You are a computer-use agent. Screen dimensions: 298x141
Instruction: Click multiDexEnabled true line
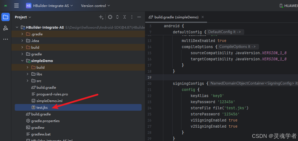(204, 41)
